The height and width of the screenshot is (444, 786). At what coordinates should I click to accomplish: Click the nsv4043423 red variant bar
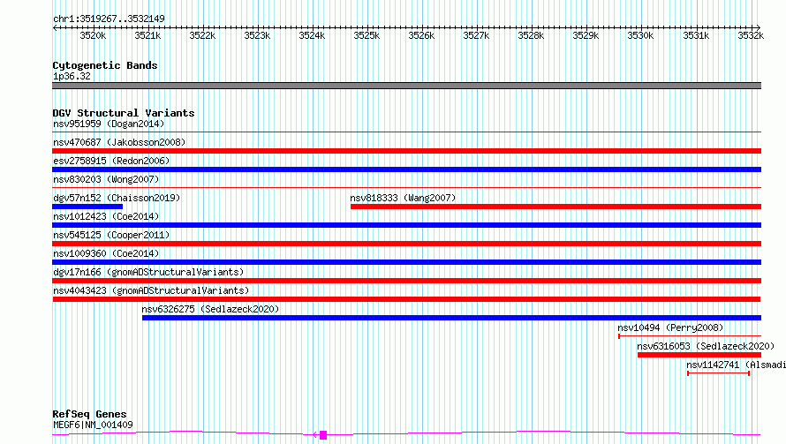(x=406, y=299)
